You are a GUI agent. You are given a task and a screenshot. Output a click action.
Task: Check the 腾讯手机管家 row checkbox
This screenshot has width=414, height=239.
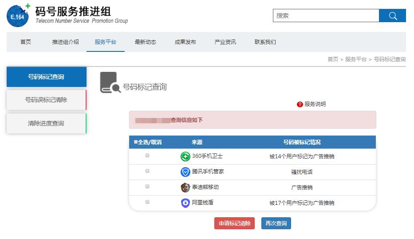click(147, 171)
